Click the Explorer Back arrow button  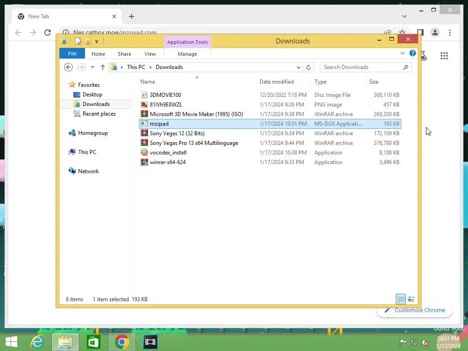[x=69, y=67]
